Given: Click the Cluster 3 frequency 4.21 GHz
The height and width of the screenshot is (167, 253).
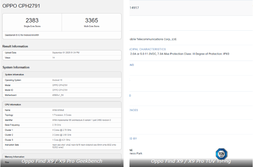Looking at the screenshot, I should [62, 140].
